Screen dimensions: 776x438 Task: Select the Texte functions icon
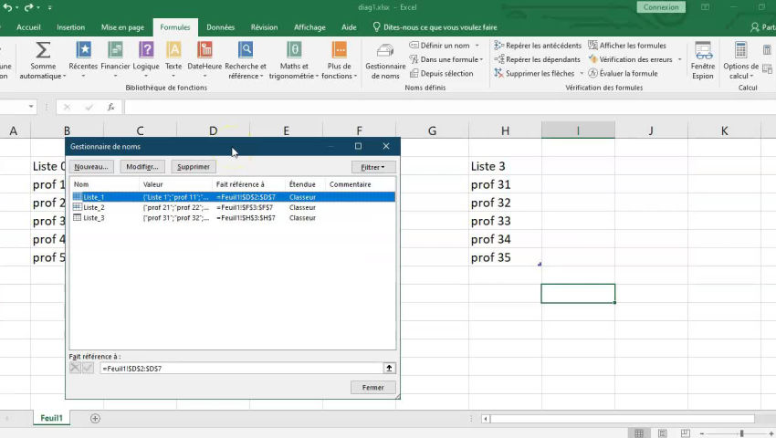tap(173, 51)
